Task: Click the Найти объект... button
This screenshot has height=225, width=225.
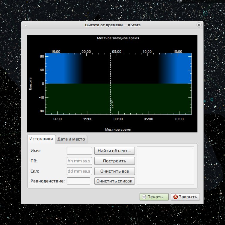Action: (114, 151)
